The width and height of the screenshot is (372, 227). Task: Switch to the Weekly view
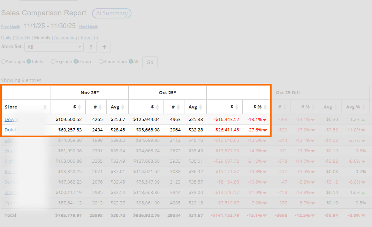click(23, 38)
